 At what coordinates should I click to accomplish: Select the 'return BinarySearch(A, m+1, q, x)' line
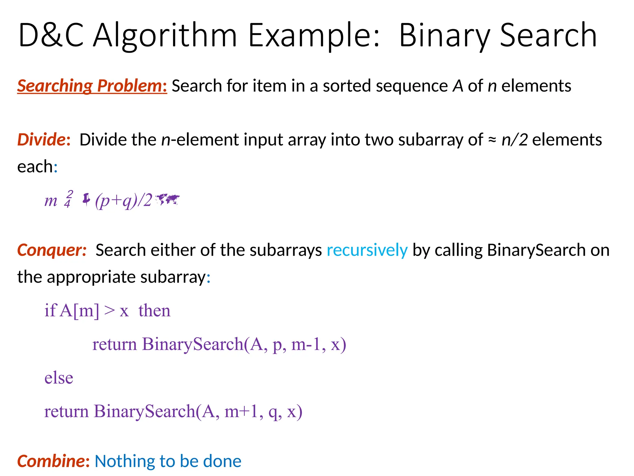[x=173, y=412]
